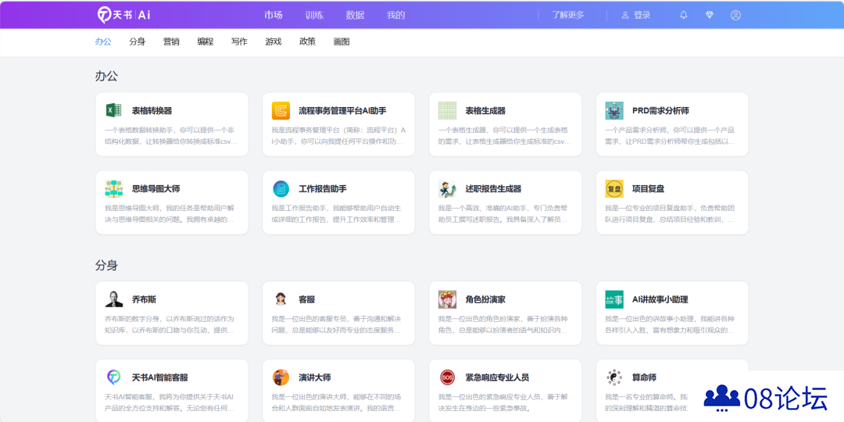Click the 工作报告助手 document icon
The image size is (844, 422).
(281, 188)
